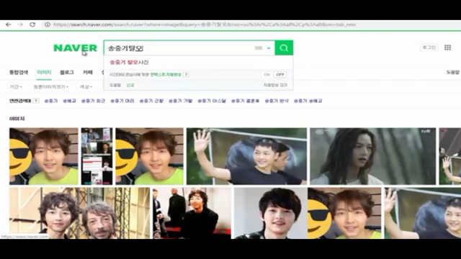Open the 원본이미지크기 size filter dropdown
The image size is (461, 259).
[x=51, y=87]
